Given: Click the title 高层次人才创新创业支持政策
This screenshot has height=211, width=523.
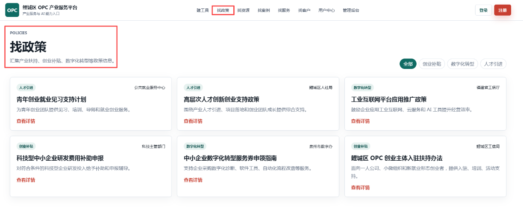Looking at the screenshot, I should tap(221, 99).
